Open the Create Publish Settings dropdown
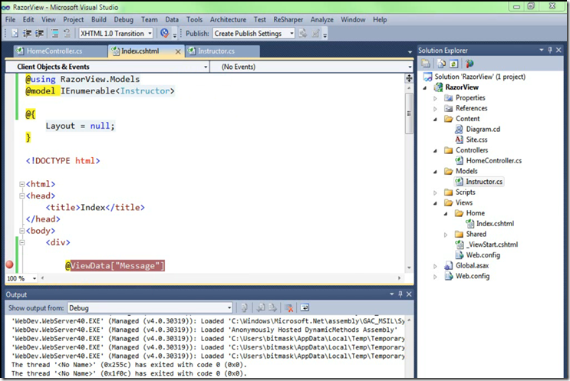 point(292,34)
